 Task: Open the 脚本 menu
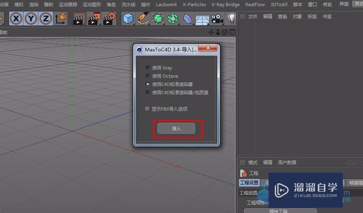tap(298, 5)
